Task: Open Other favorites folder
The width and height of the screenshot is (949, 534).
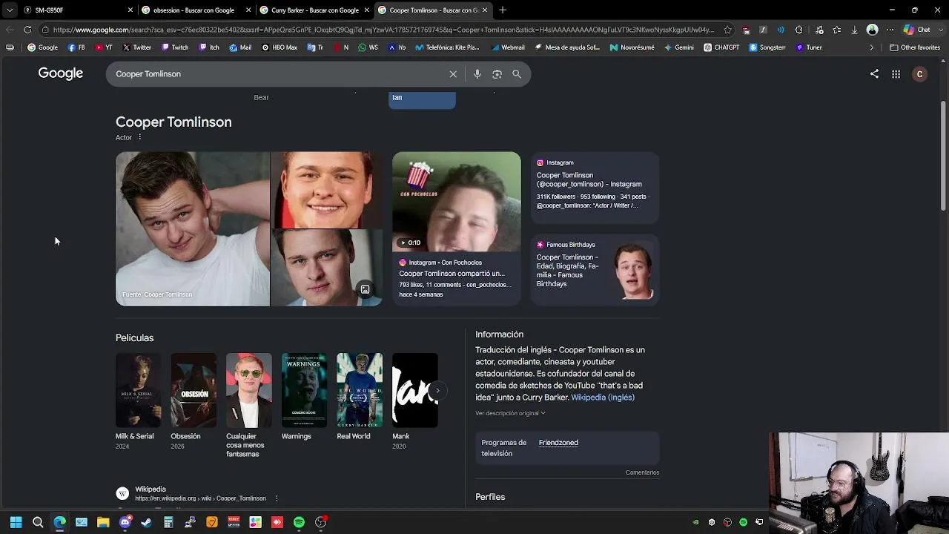Action: [x=915, y=47]
